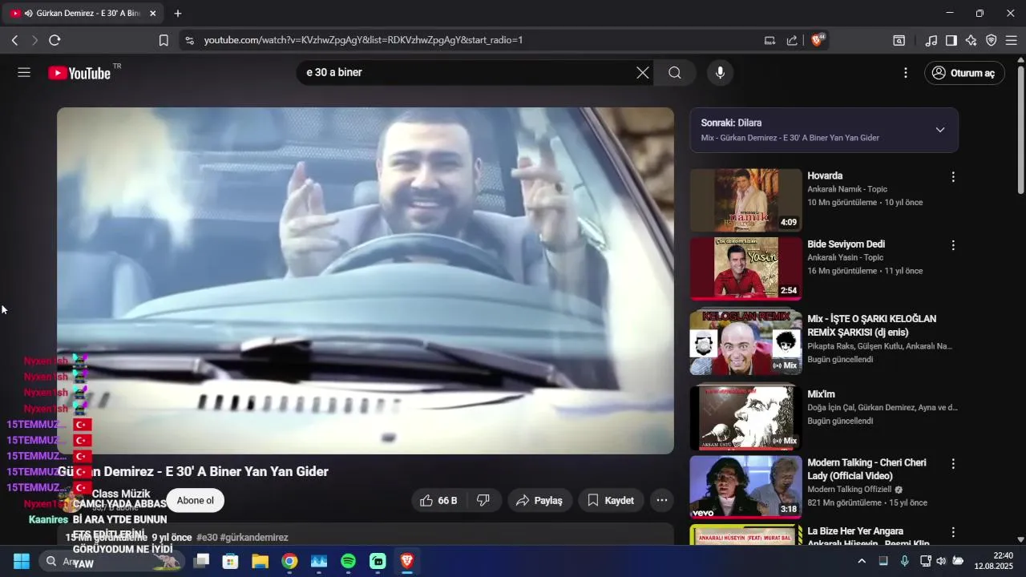The width and height of the screenshot is (1026, 577).
Task: Open Brave Leo AI sparkle icon
Action: point(971,40)
